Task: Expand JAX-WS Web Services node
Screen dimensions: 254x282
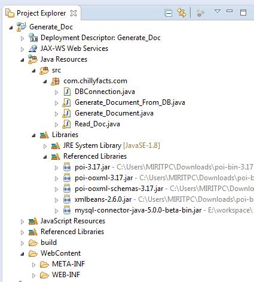Action: click(22, 49)
